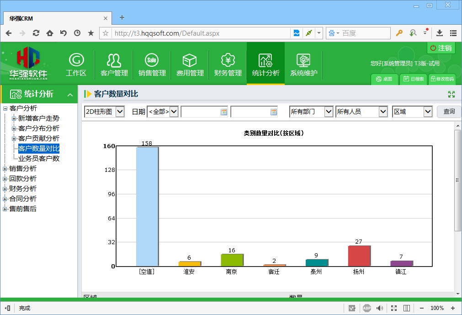
Task: Open the 系统维护 module
Action: pyautogui.click(x=303, y=65)
